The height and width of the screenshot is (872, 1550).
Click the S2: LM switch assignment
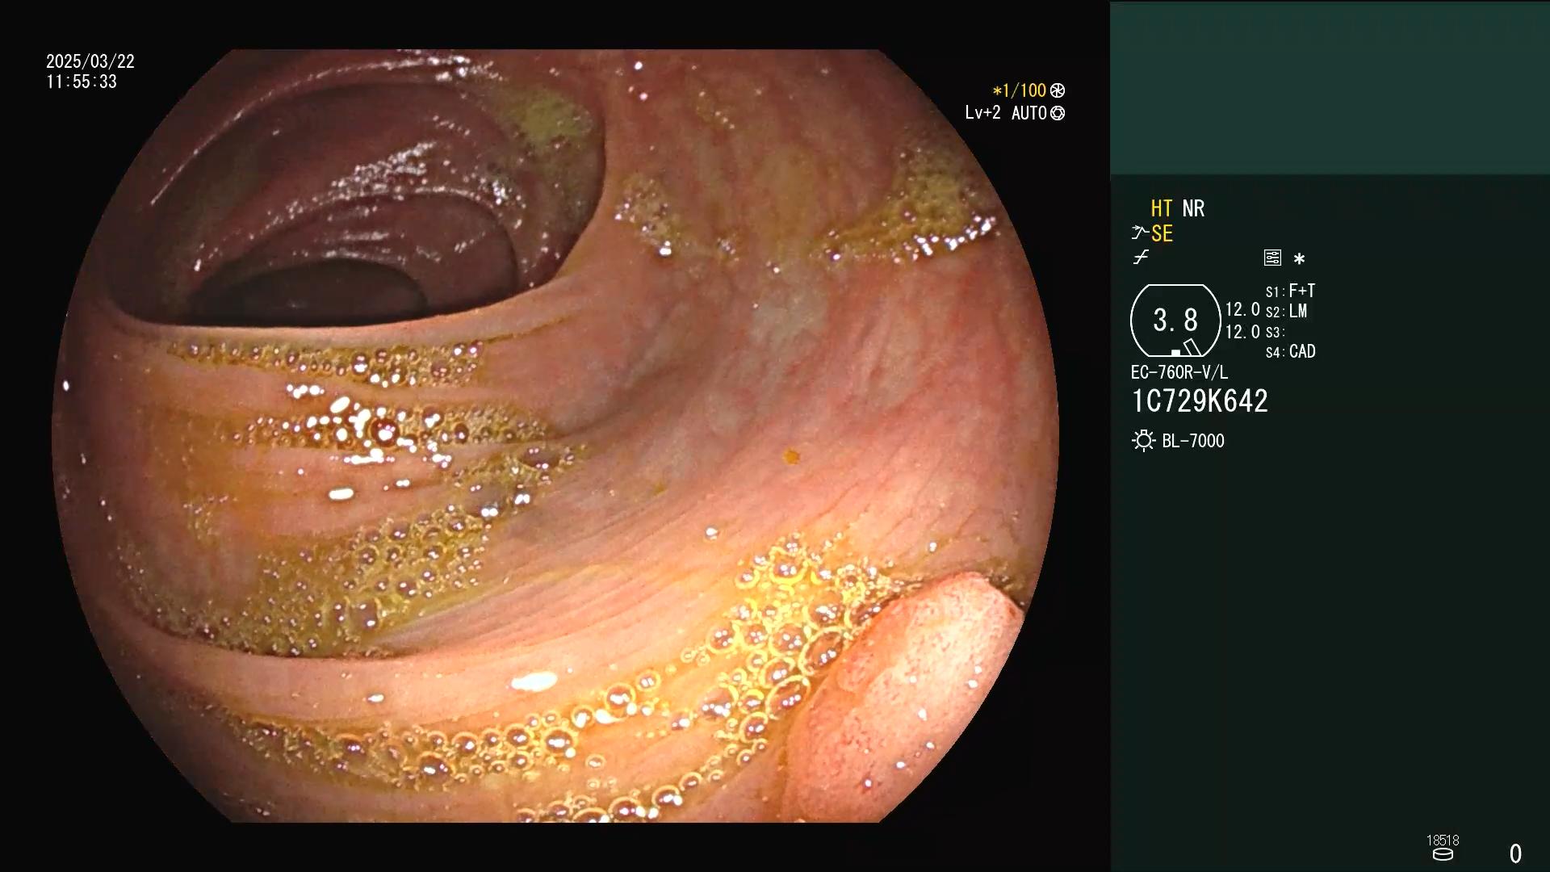1286,312
